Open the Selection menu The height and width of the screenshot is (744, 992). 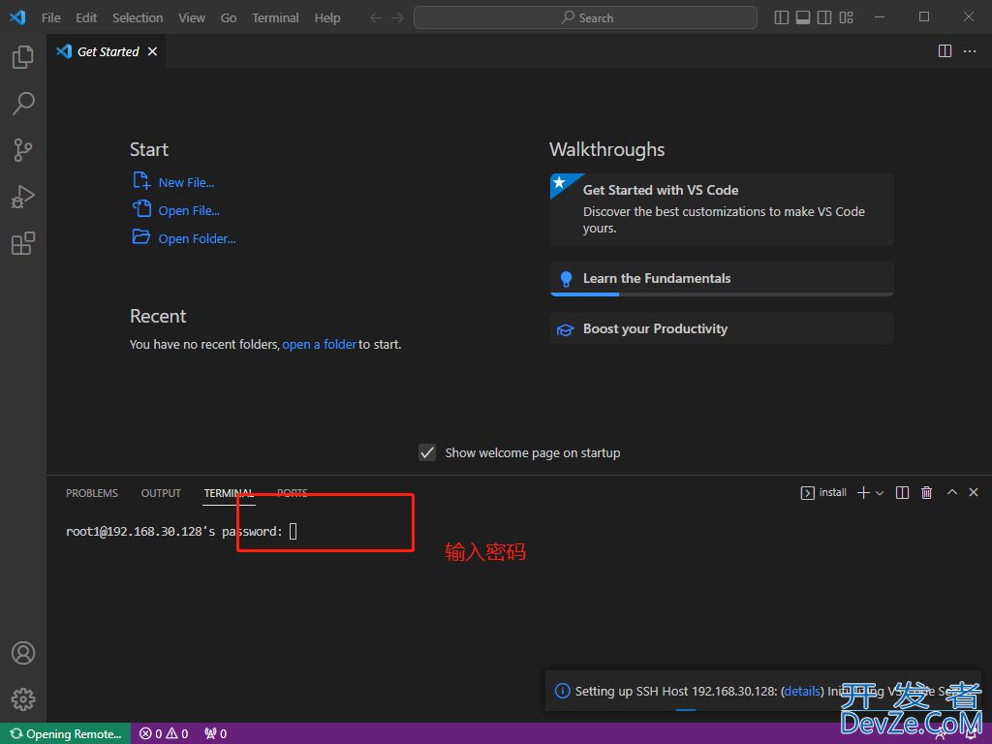coord(138,17)
